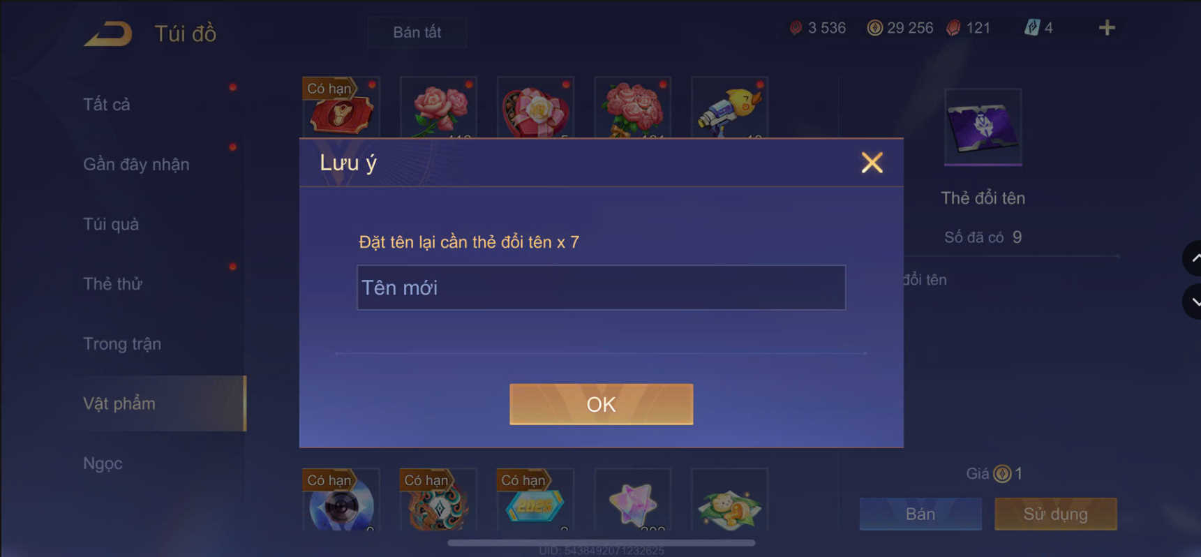
Task: Tap the golden back arrow icon
Action: (x=108, y=34)
